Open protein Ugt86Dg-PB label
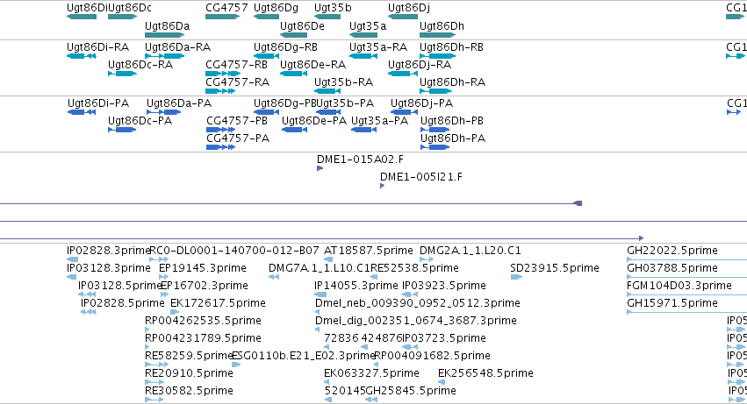 (x=285, y=103)
